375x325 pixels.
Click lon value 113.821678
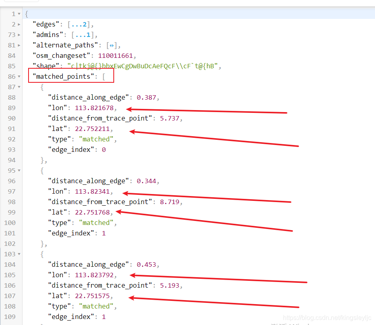tap(94, 108)
